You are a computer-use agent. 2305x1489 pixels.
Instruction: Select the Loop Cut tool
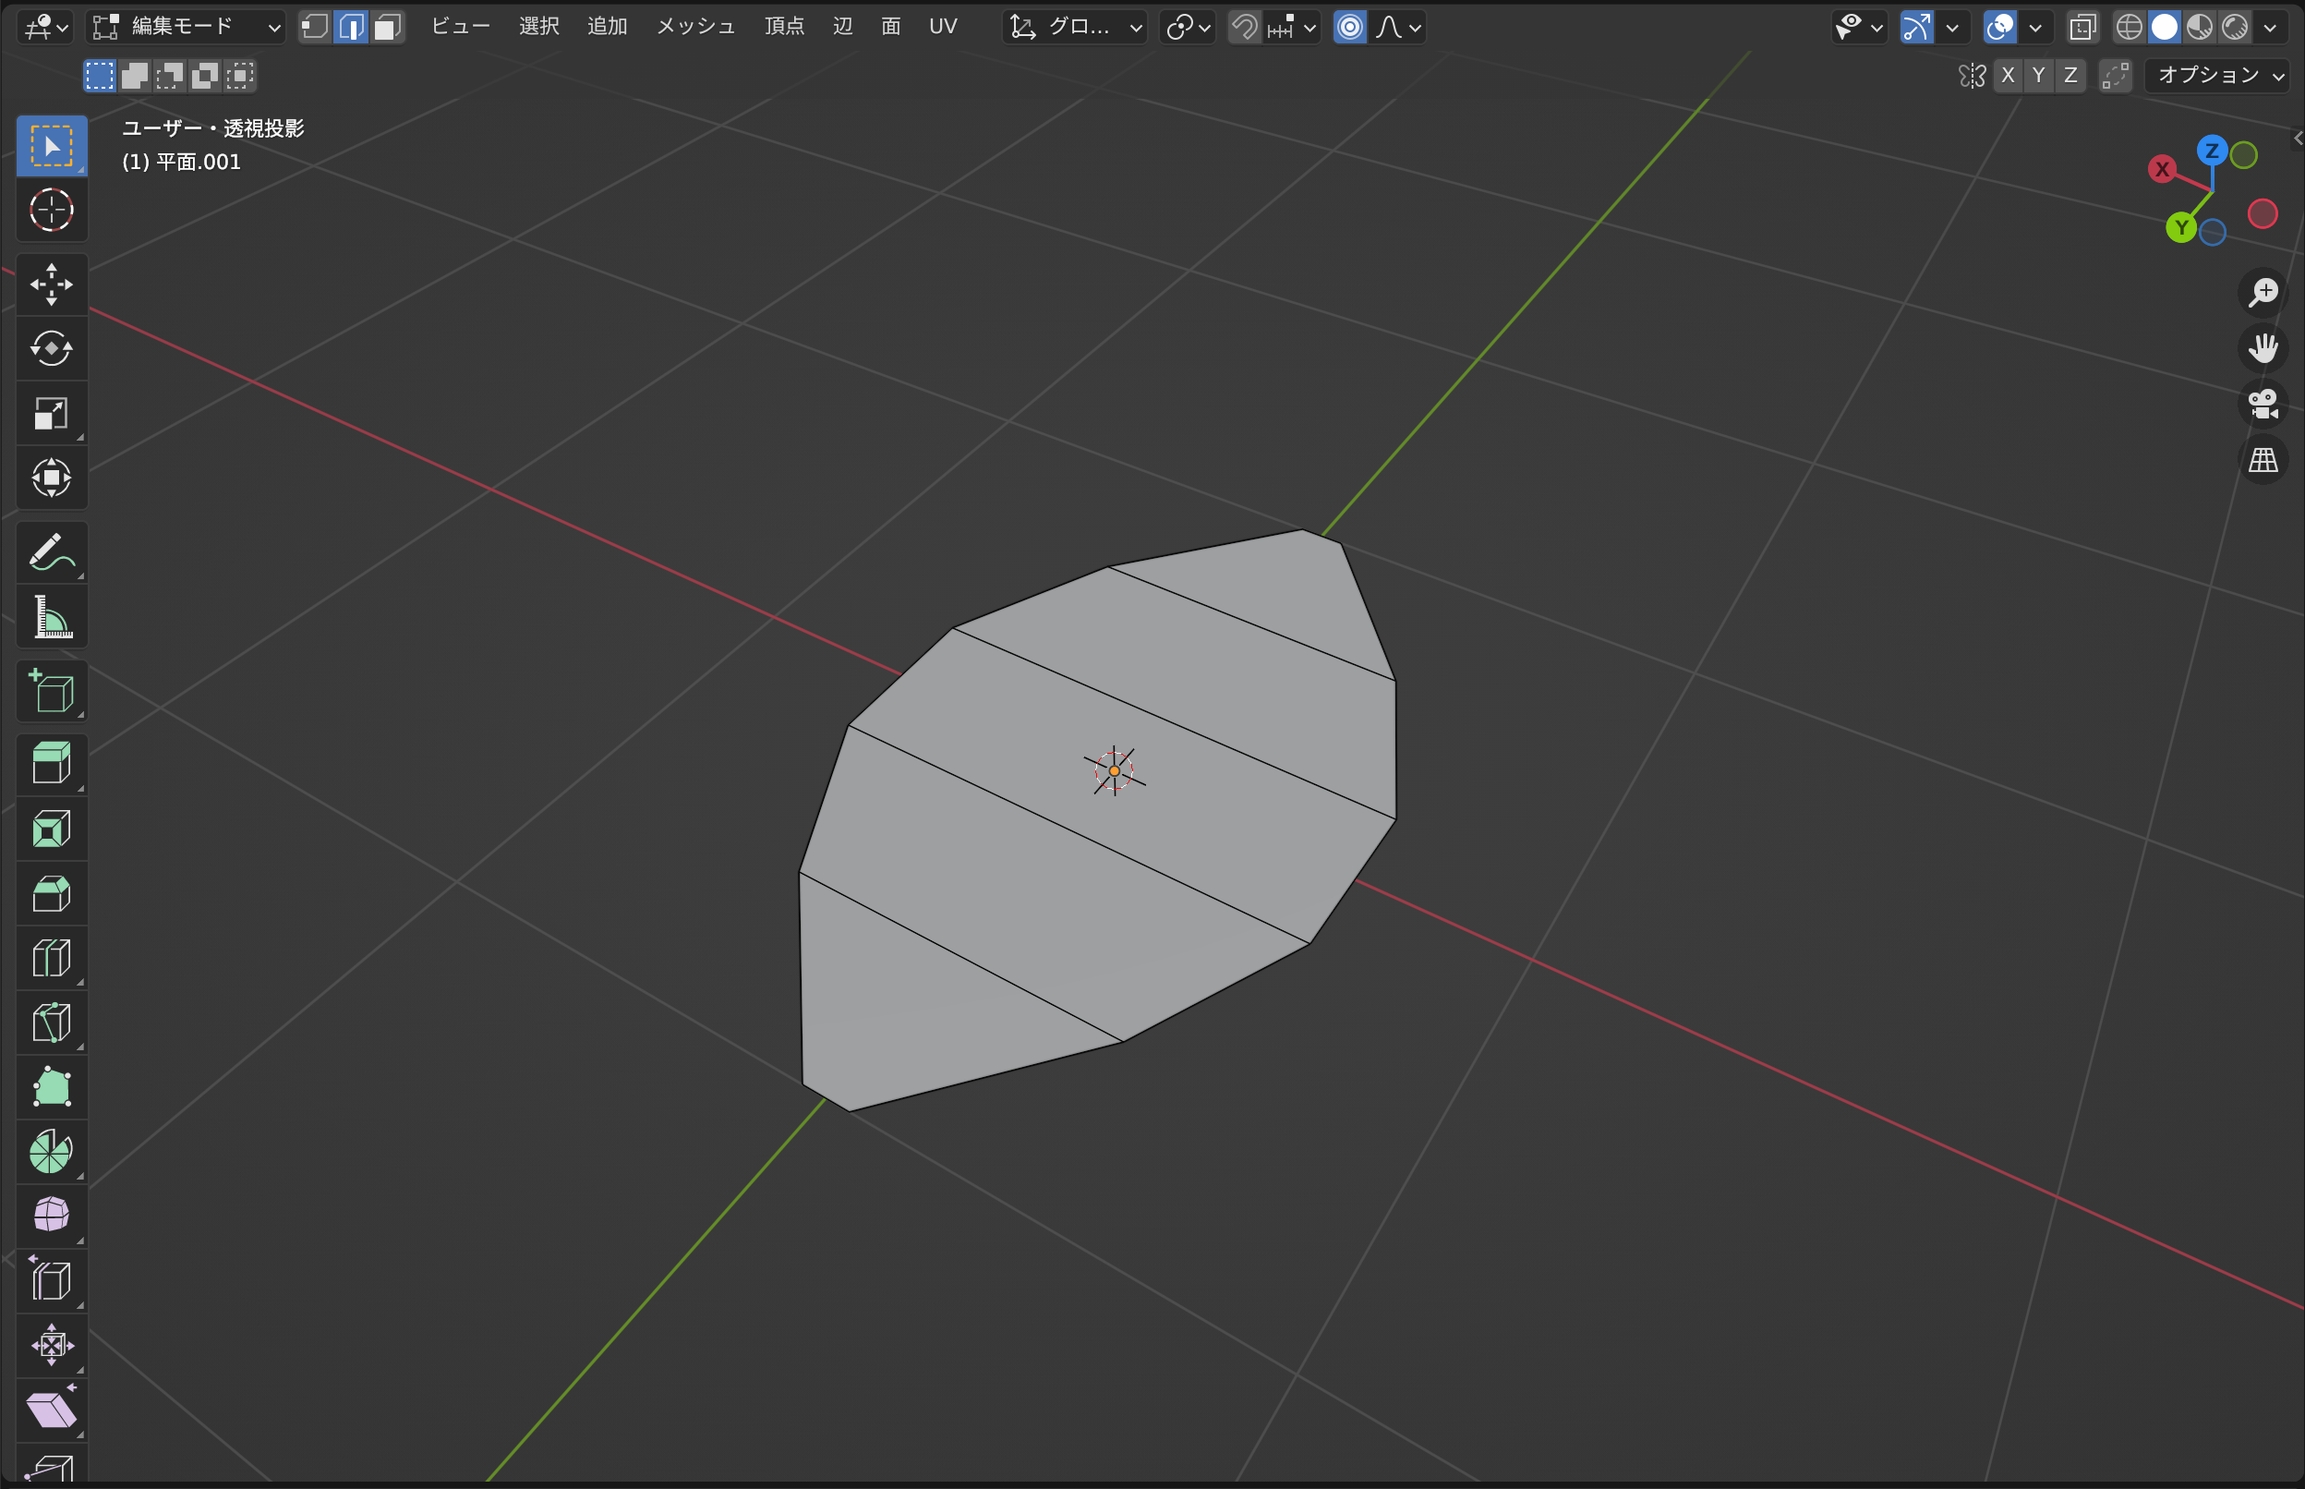point(51,958)
